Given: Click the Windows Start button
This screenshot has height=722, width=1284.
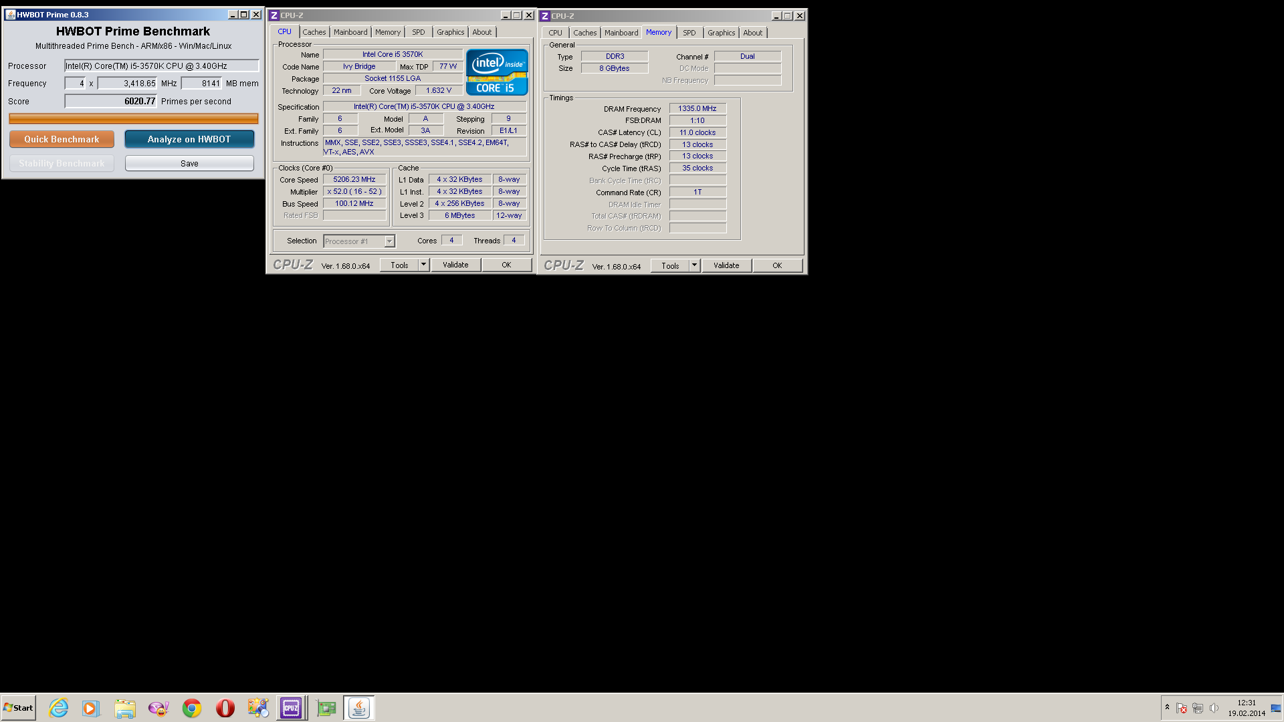Looking at the screenshot, I should (19, 708).
